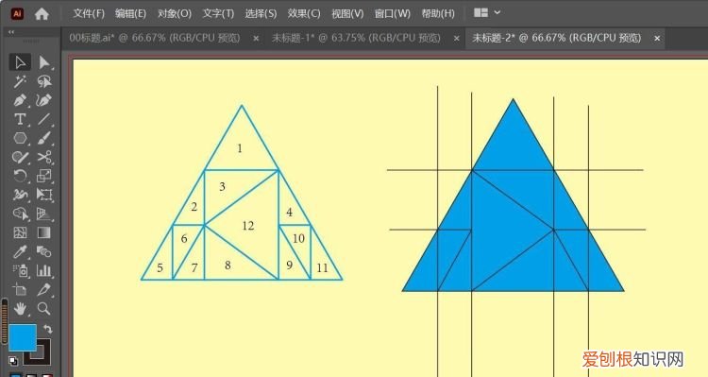Reset to default fill and stroke
This screenshot has height=377, width=708.
coord(13,361)
